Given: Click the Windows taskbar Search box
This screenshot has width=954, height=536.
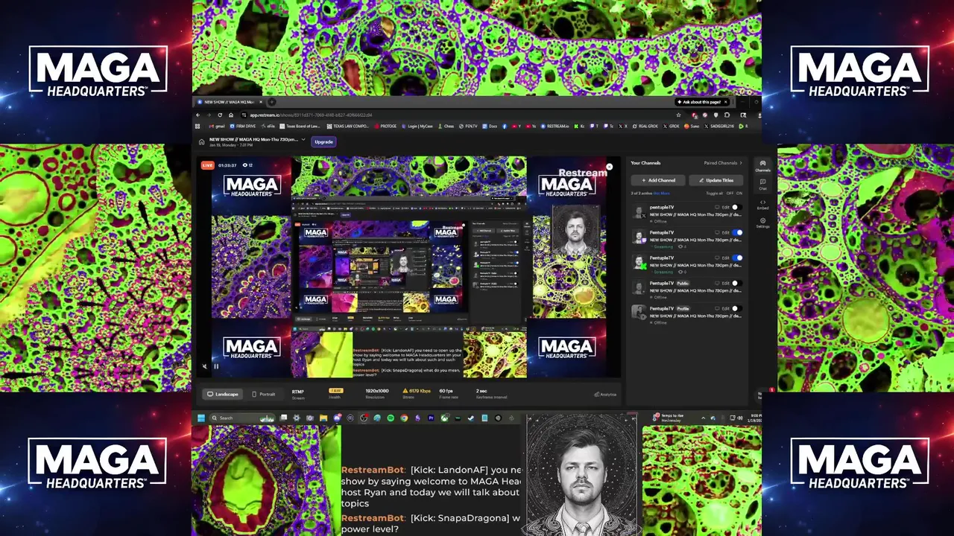Looking at the screenshot, I should (x=242, y=418).
